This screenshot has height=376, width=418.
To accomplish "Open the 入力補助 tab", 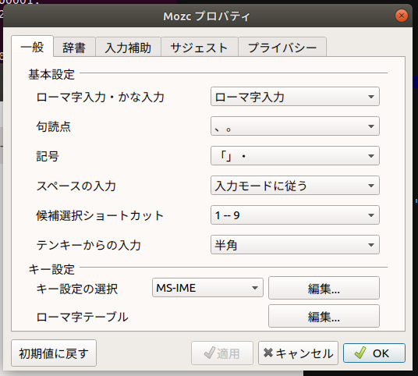I will (128, 47).
